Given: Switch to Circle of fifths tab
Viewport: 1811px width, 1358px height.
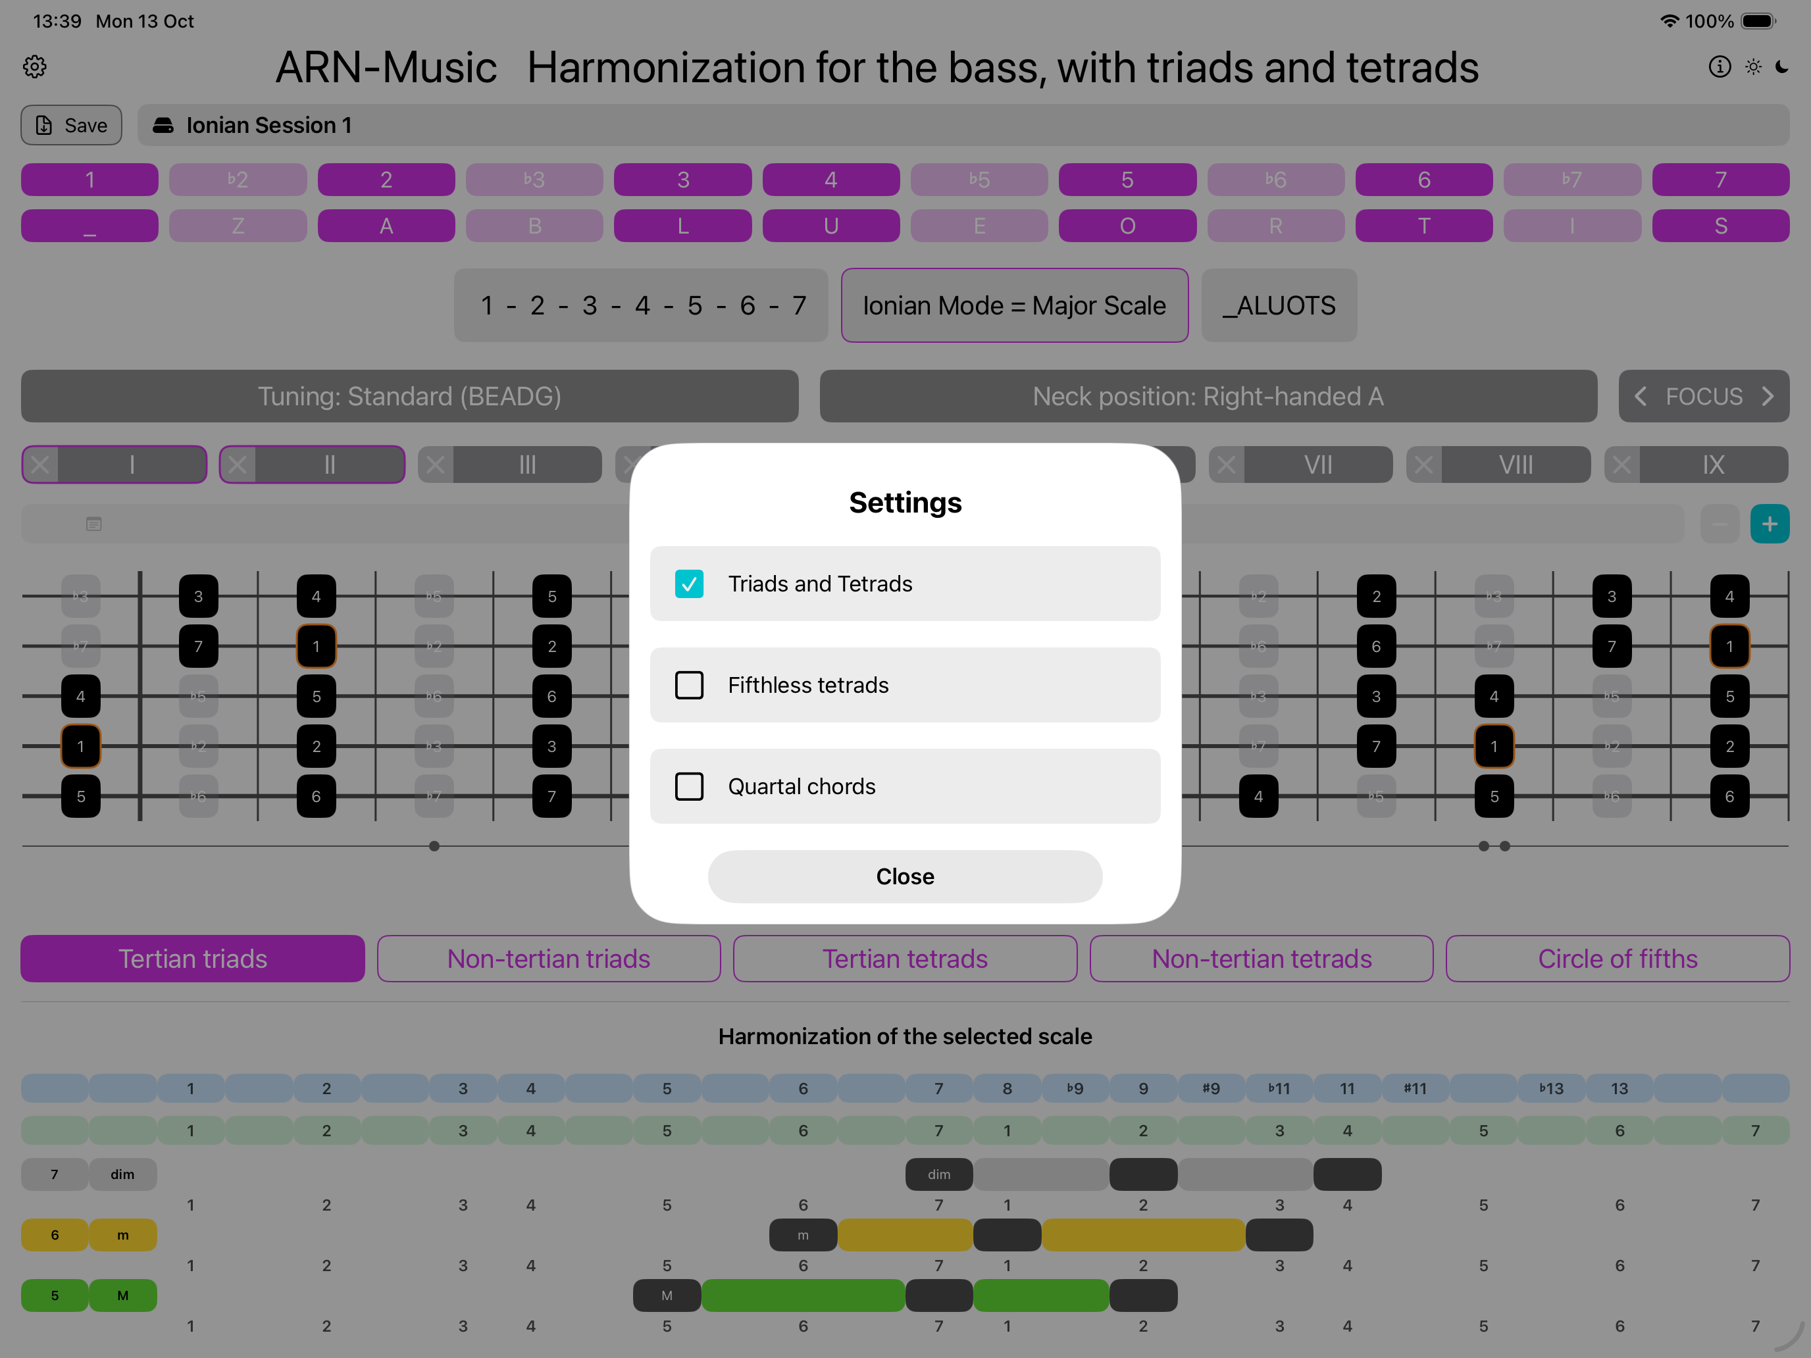Looking at the screenshot, I should 1617,959.
